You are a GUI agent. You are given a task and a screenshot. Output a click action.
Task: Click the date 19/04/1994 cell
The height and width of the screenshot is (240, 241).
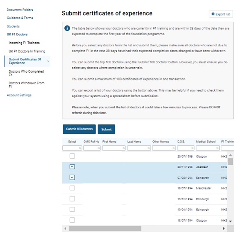pyautogui.click(x=185, y=210)
